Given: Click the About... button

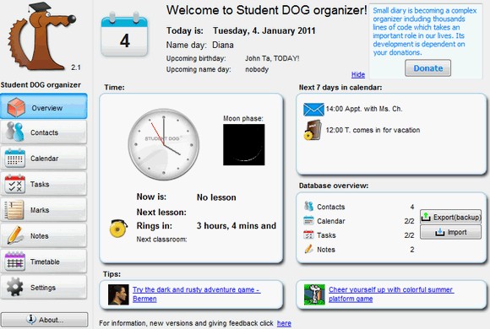Looking at the screenshot, I should 45,320.
